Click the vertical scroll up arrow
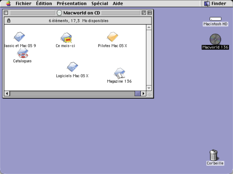 [149, 28]
